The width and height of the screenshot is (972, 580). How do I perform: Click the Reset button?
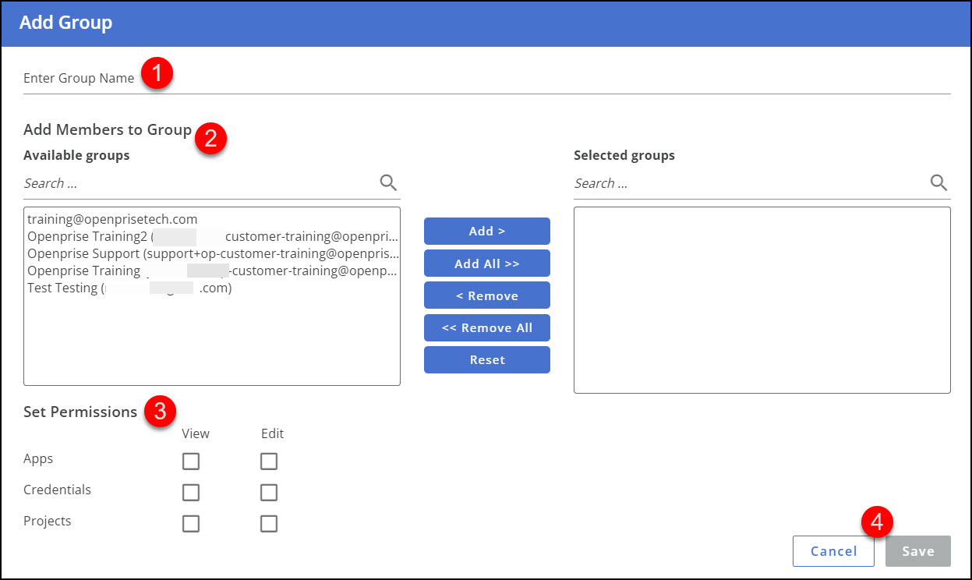[486, 359]
